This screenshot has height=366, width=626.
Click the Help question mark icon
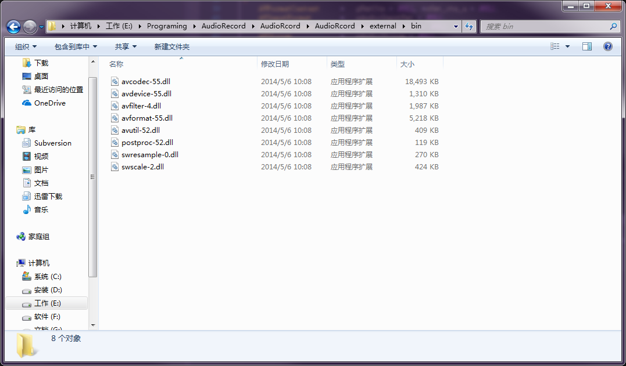pos(608,46)
